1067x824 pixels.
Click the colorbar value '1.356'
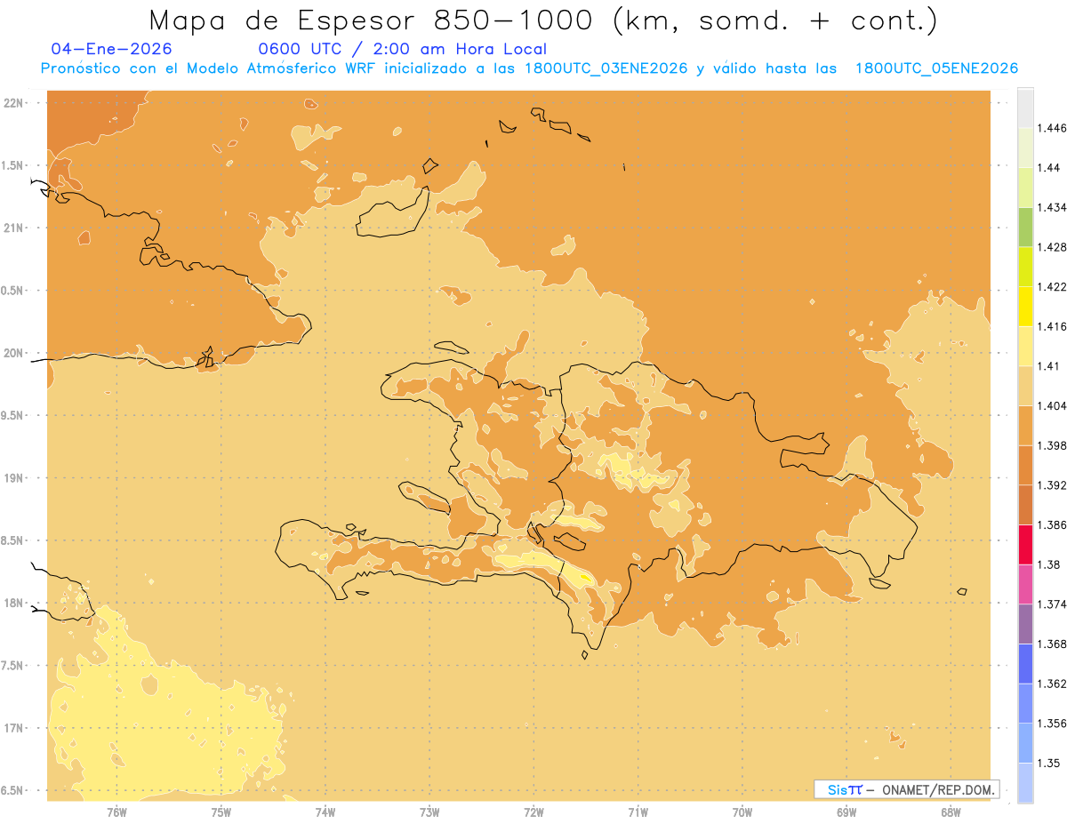(1051, 724)
